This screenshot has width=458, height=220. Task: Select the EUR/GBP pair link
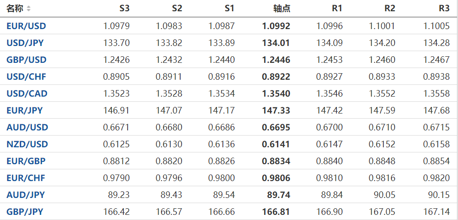[26, 161]
